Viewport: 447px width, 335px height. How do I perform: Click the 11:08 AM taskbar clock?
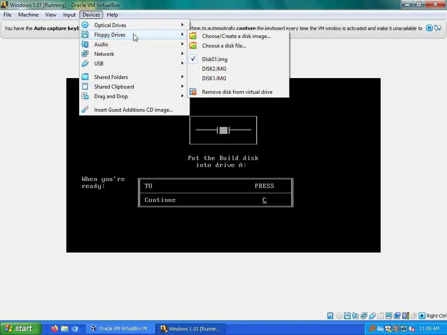(x=430, y=328)
